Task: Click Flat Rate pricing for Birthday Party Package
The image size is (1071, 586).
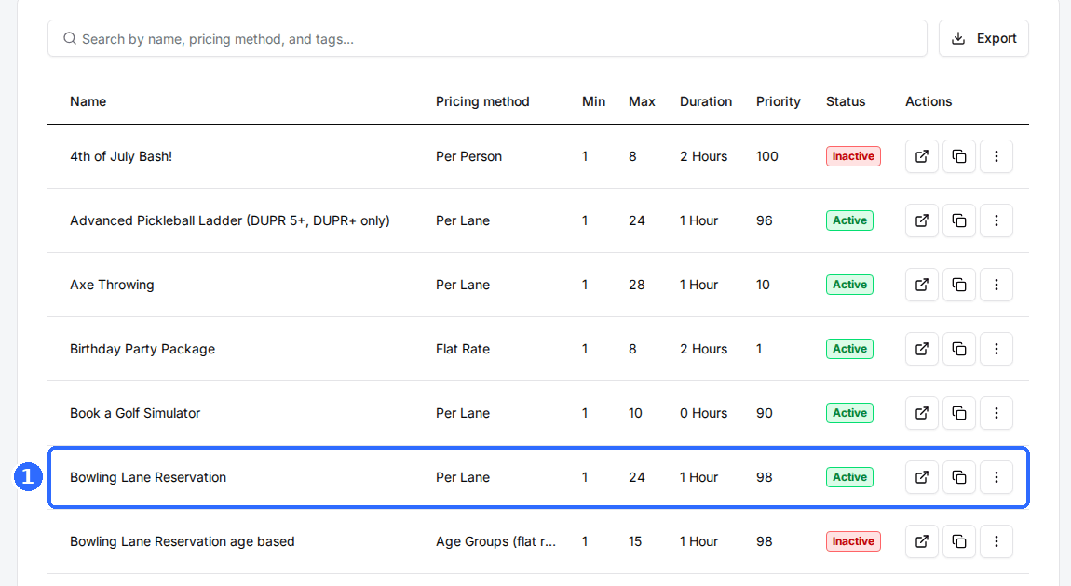Action: click(463, 349)
